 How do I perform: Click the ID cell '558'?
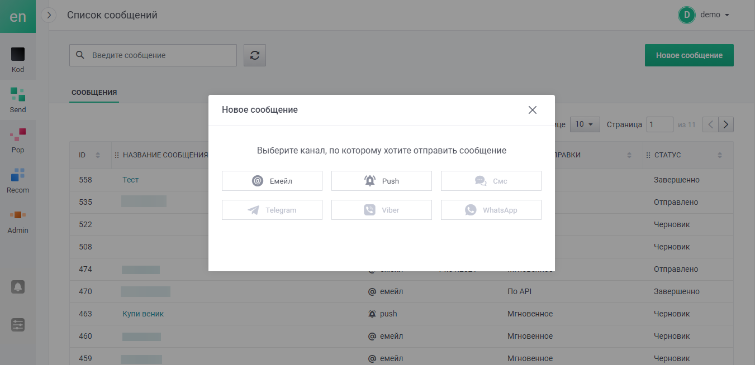point(86,180)
